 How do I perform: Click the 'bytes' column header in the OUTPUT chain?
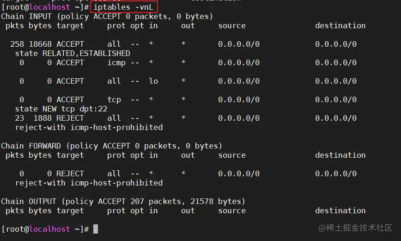[40, 211]
